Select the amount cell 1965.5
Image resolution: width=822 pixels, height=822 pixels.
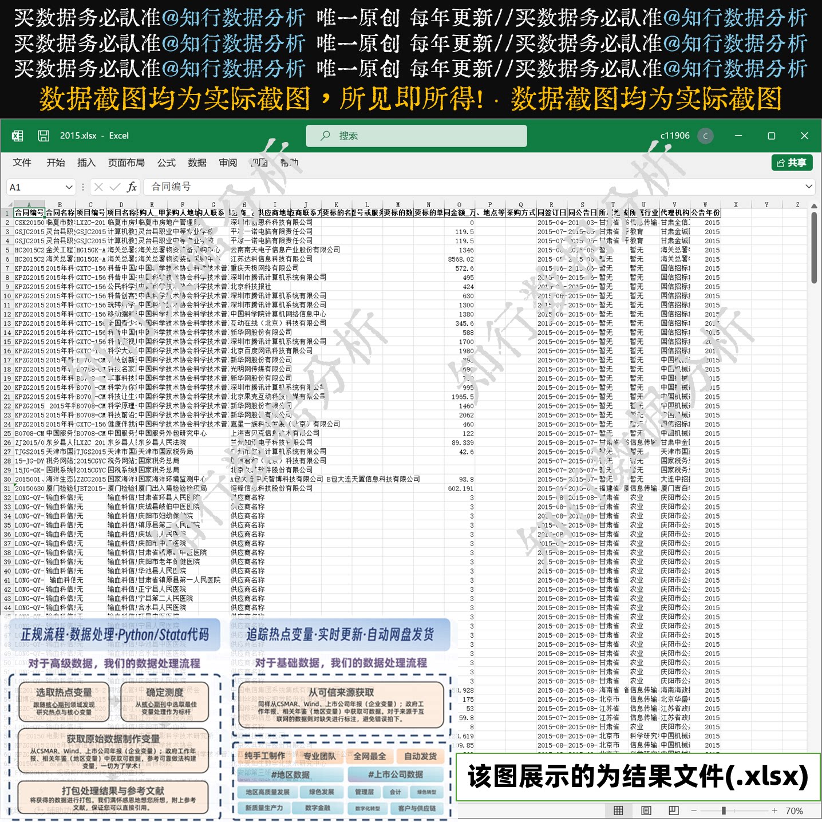(460, 396)
